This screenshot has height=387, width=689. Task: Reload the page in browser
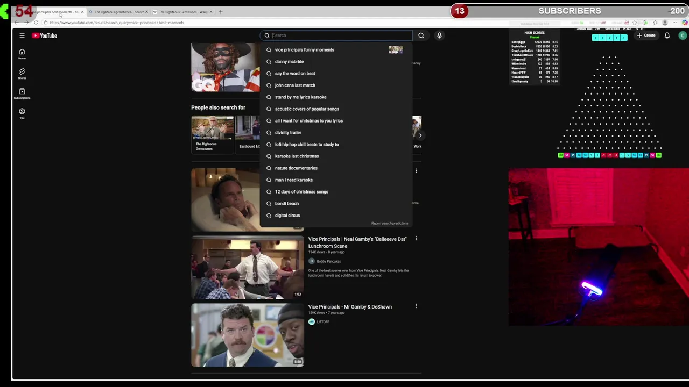pyautogui.click(x=36, y=23)
